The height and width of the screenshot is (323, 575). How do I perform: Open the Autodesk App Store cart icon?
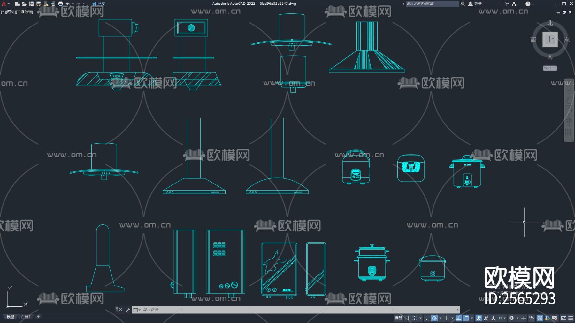tap(507, 4)
